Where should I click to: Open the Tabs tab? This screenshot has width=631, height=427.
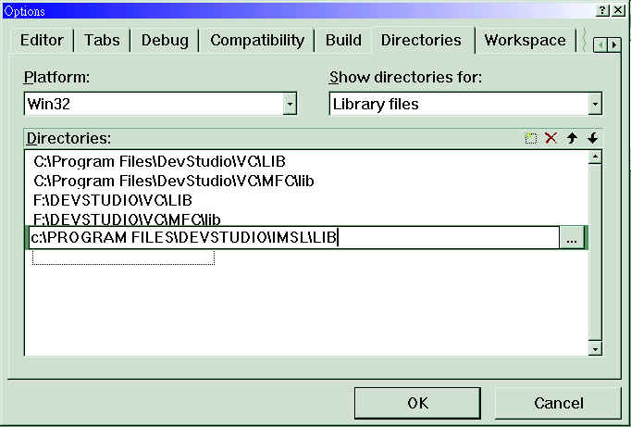102,40
